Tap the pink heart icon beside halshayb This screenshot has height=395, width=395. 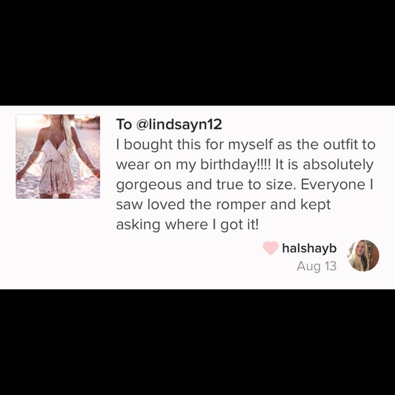pyautogui.click(x=270, y=248)
